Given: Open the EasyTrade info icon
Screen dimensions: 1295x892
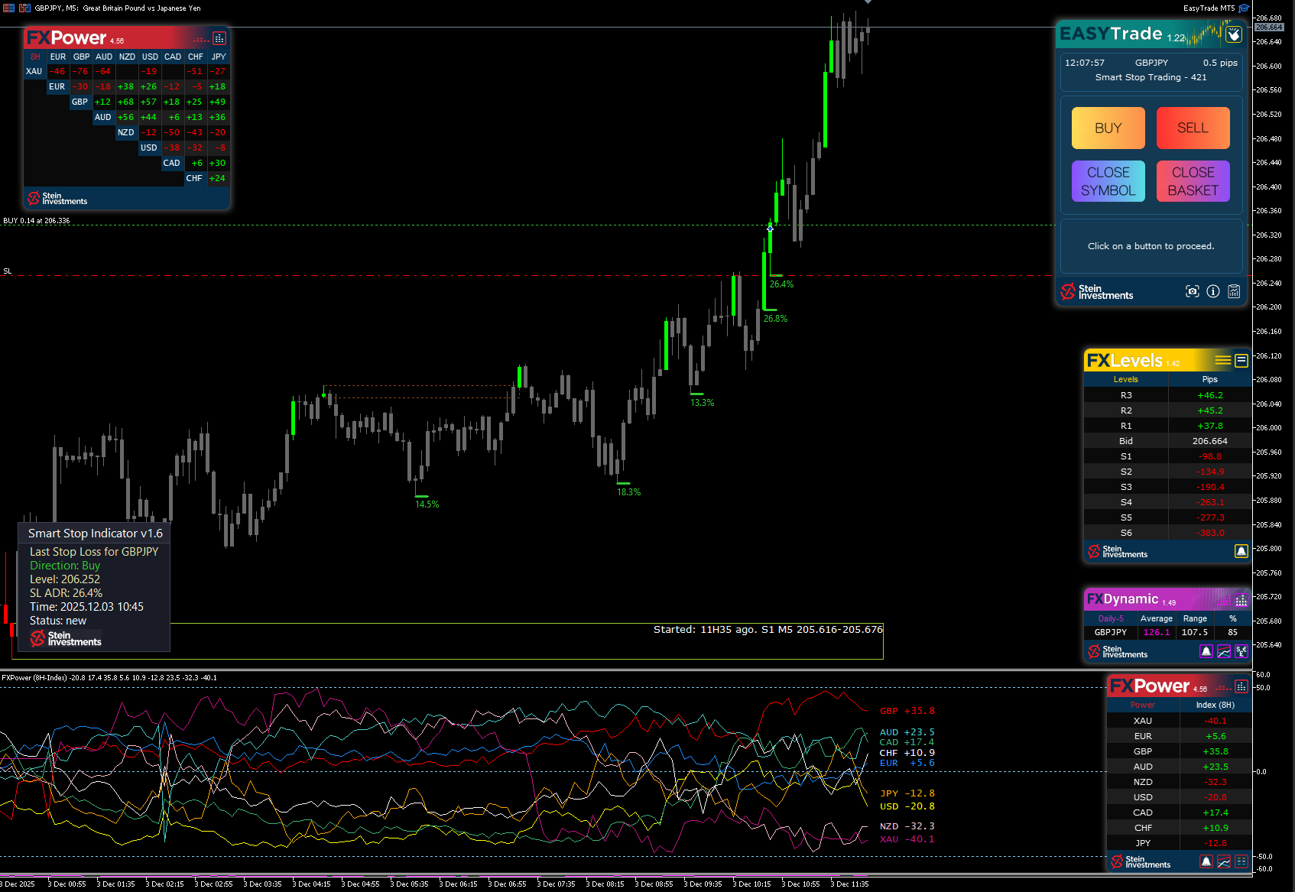Looking at the screenshot, I should point(1213,291).
